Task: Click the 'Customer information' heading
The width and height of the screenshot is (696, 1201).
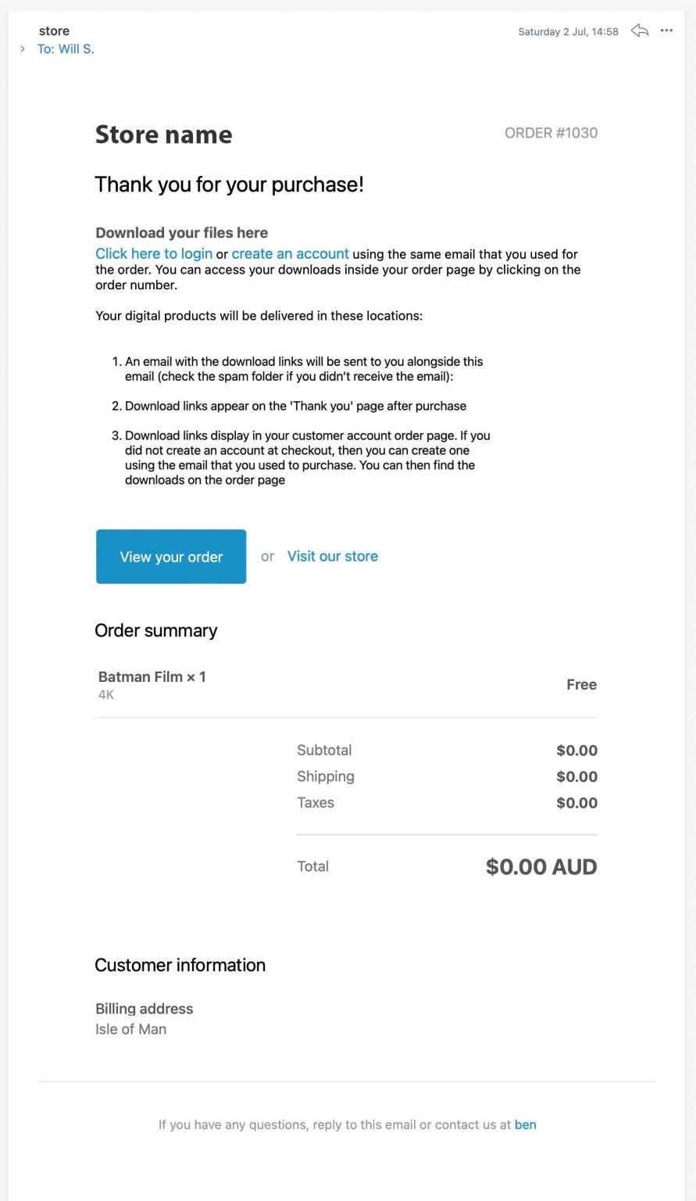Action: pos(180,966)
